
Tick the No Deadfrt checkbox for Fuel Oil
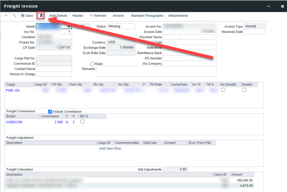click(223, 90)
